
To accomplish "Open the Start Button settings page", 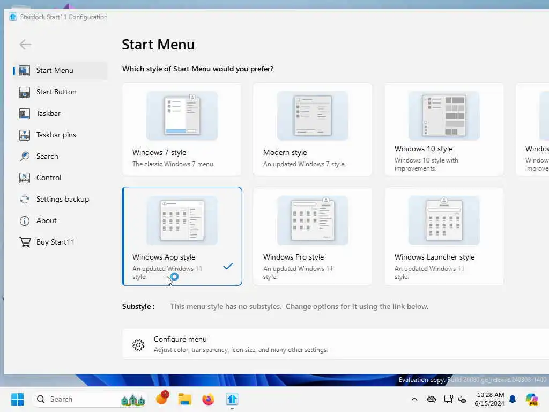I will pyautogui.click(x=60, y=92).
